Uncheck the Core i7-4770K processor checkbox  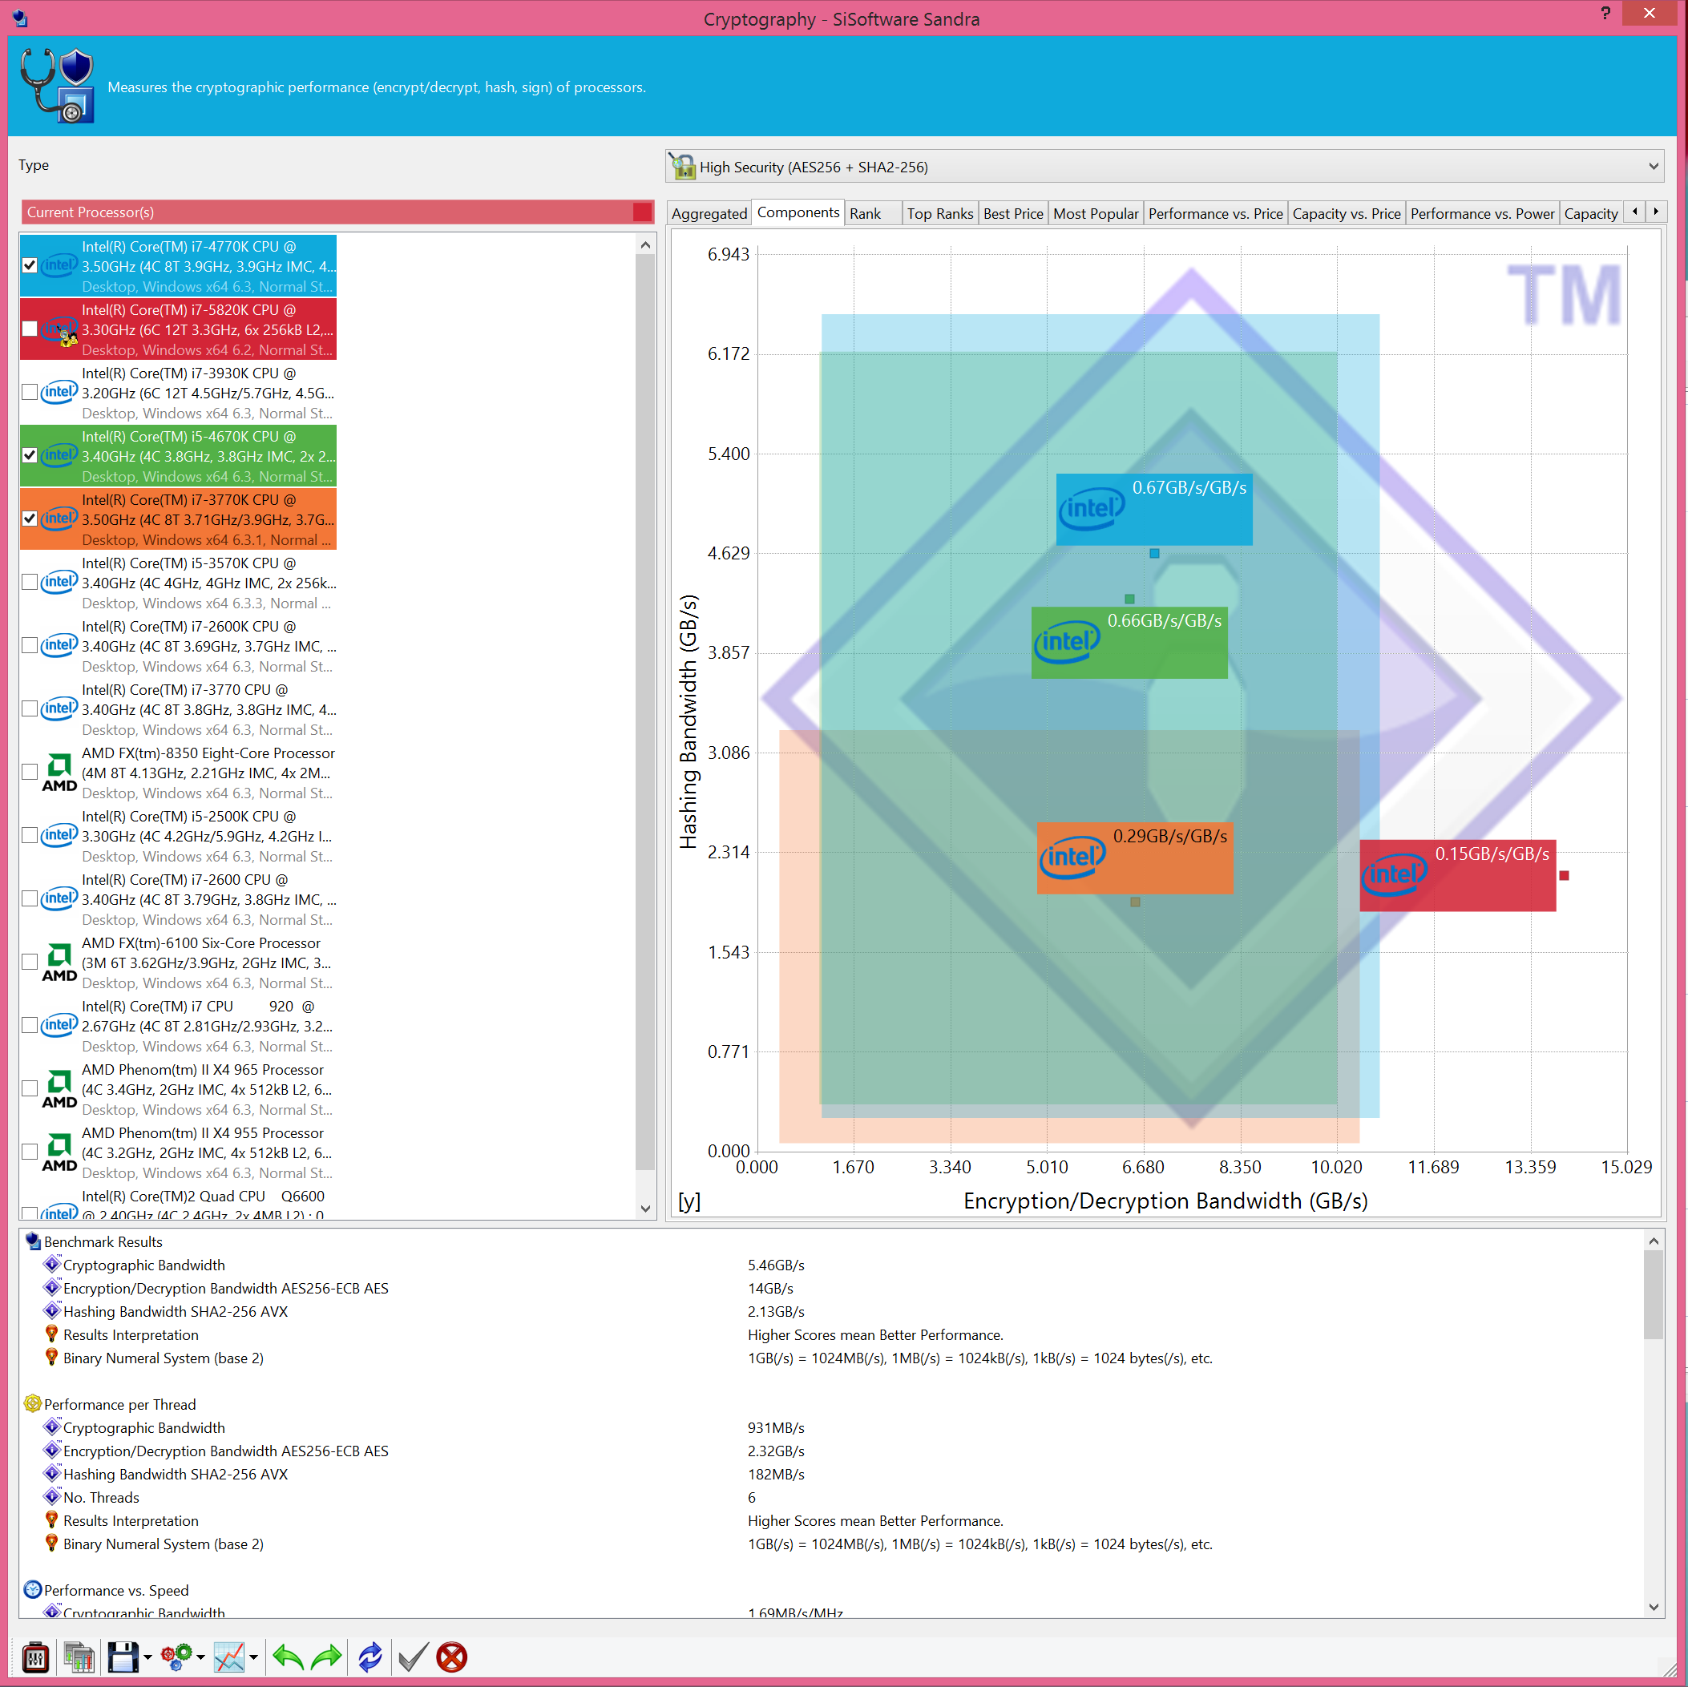[x=30, y=264]
